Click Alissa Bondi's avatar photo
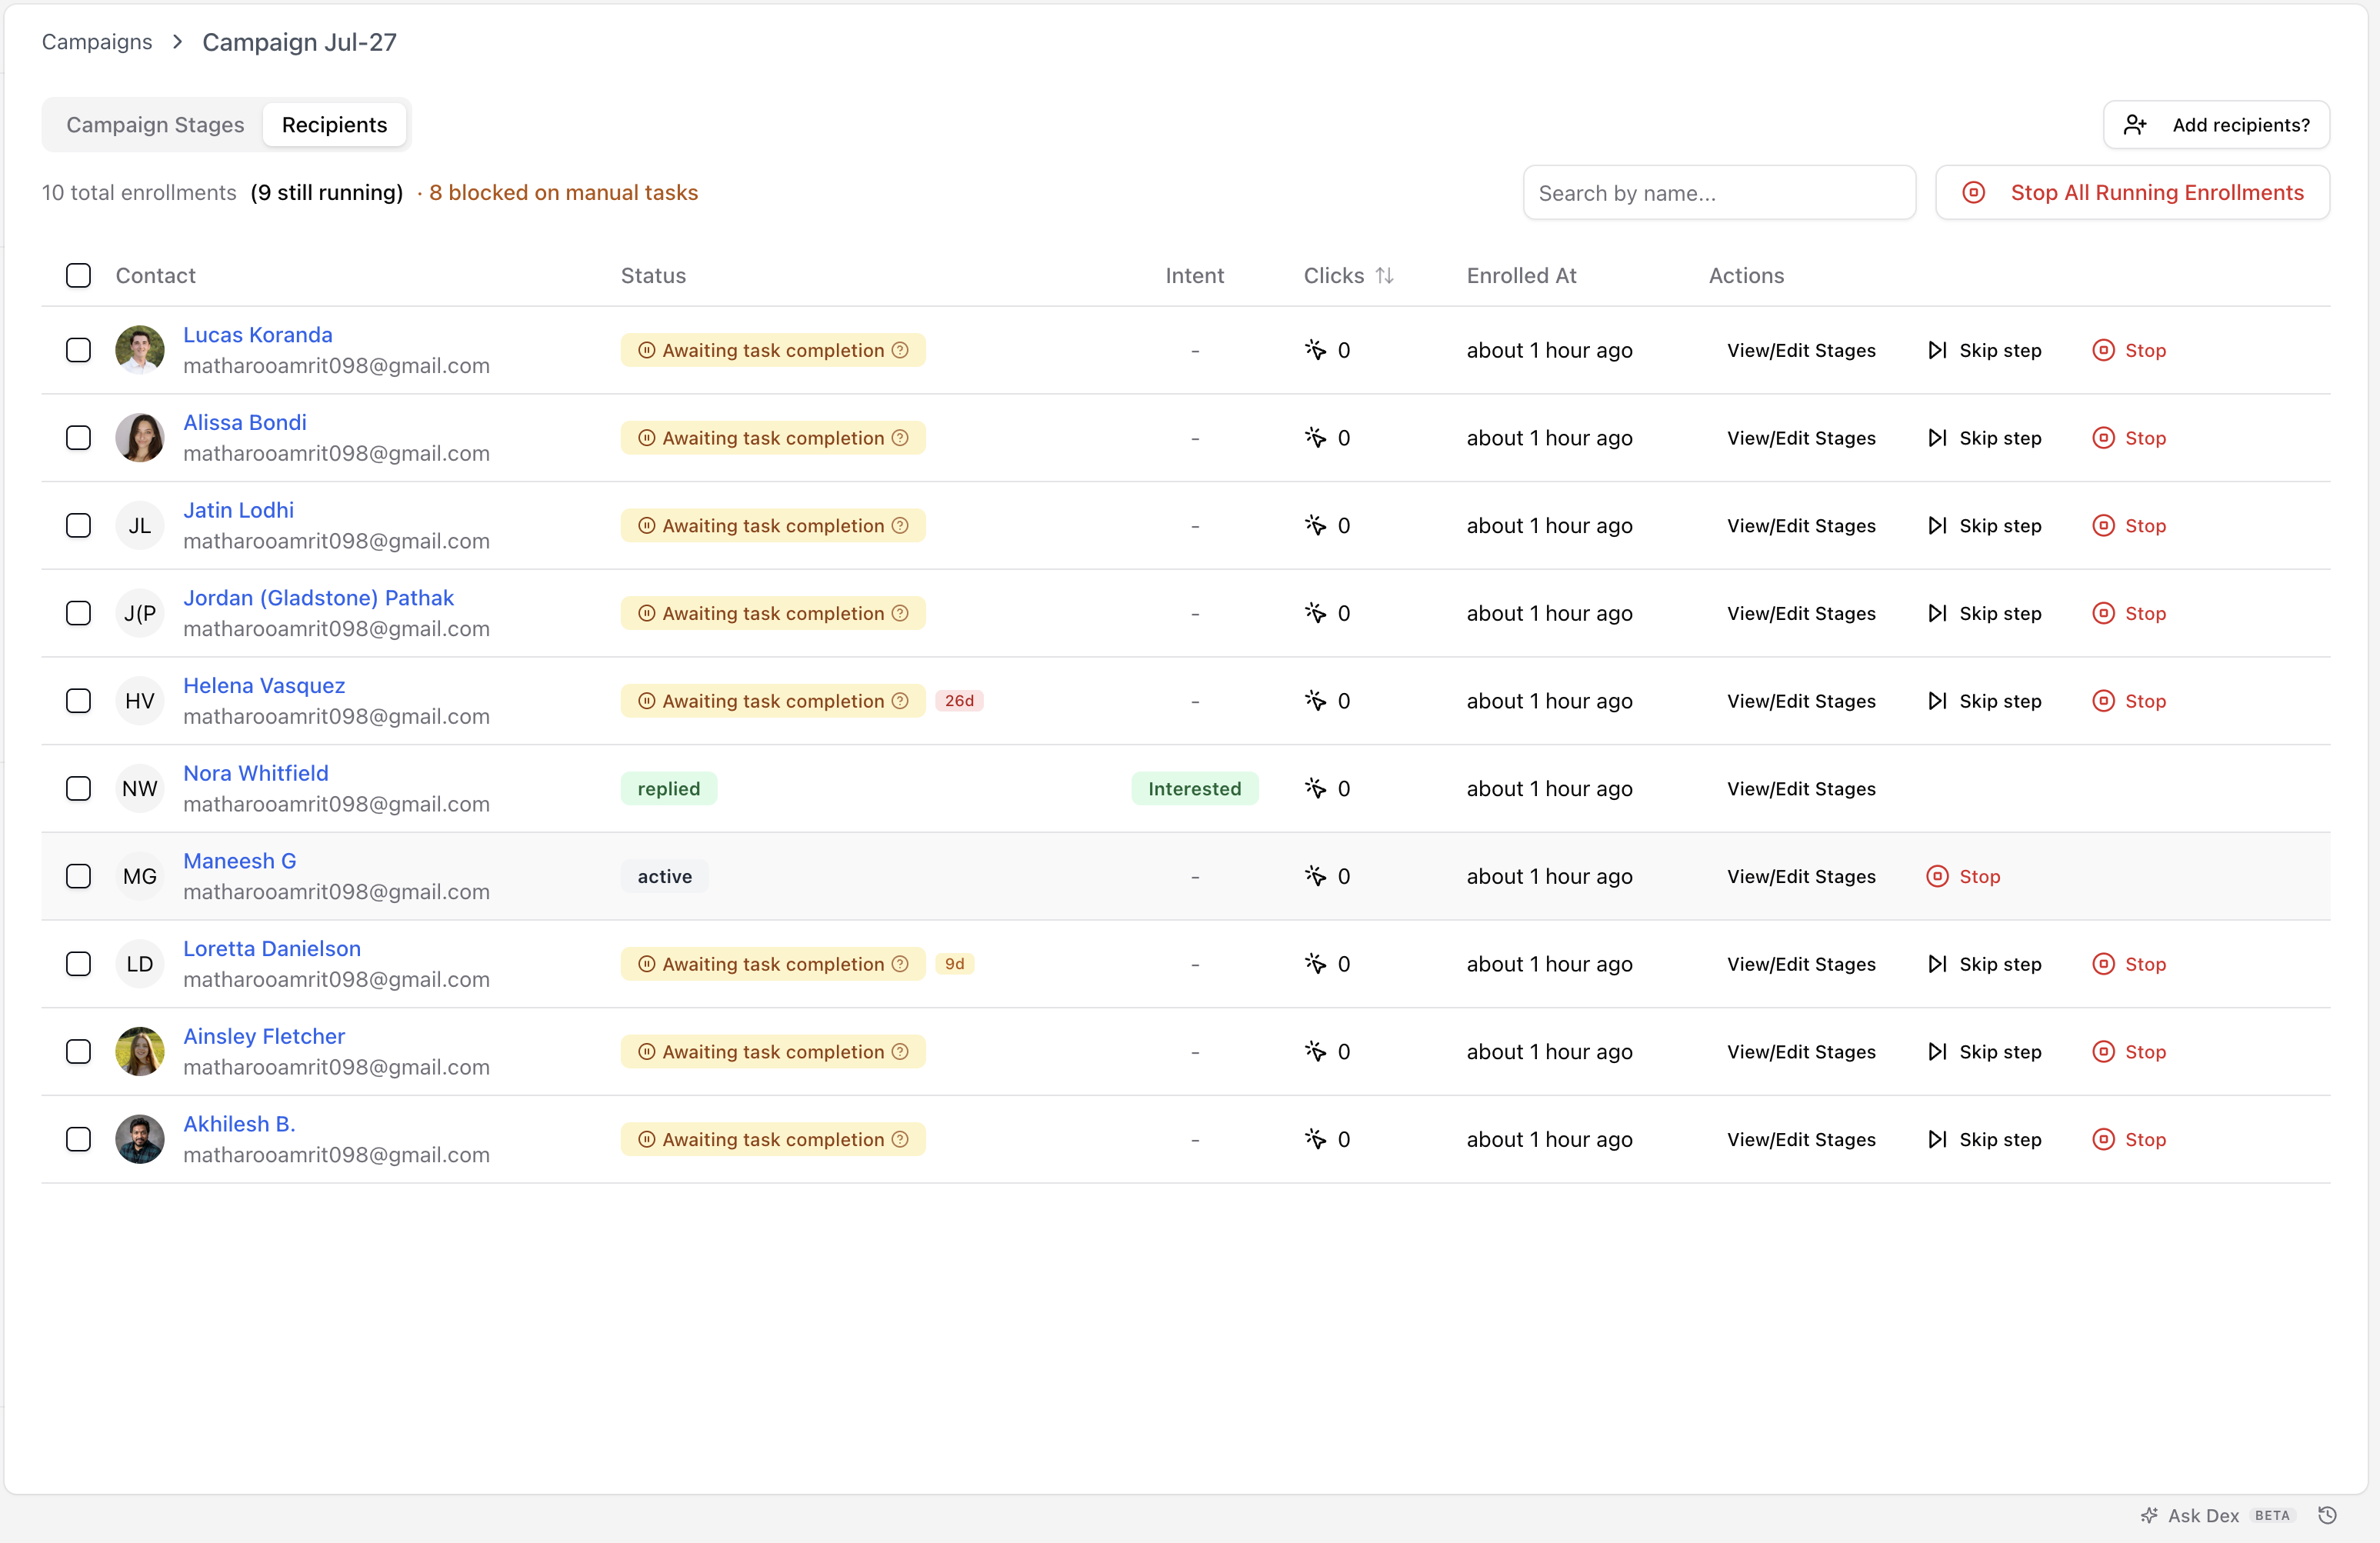The height and width of the screenshot is (1543, 2380). pyautogui.click(x=140, y=437)
